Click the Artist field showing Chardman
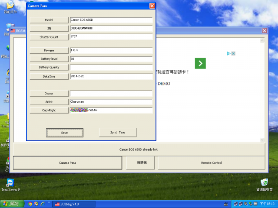This screenshot has width=278, height=208. [111, 102]
